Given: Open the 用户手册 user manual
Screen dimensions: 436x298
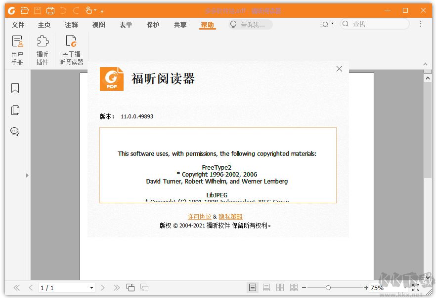Looking at the screenshot, I should (x=17, y=50).
